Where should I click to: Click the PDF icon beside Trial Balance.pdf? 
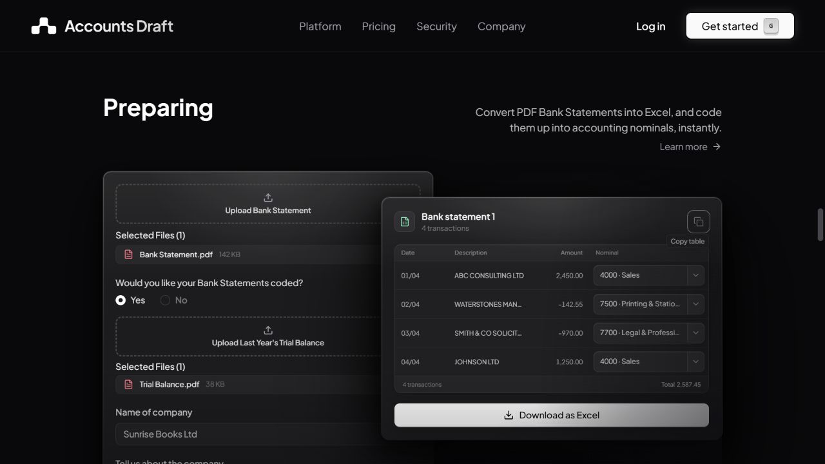click(129, 385)
